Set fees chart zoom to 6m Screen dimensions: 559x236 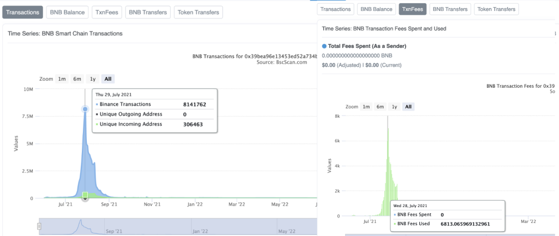[x=380, y=106]
